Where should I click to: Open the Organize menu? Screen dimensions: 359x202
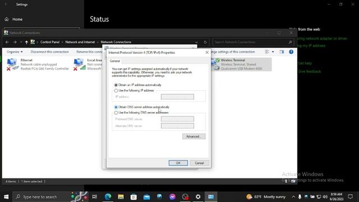(15, 52)
